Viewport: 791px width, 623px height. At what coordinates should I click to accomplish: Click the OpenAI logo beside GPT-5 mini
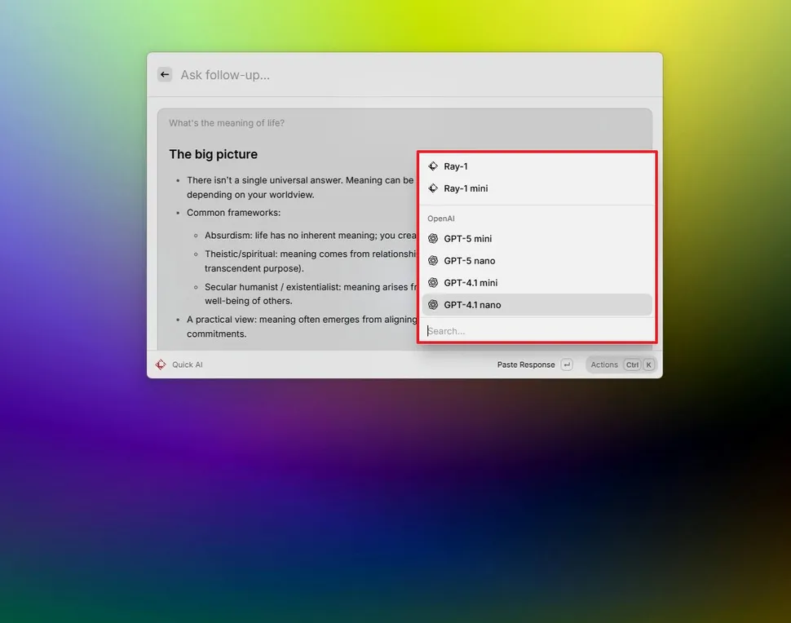[433, 239]
